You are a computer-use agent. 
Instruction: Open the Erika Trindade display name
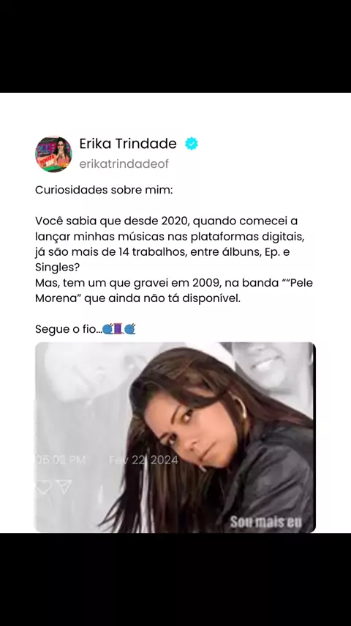[x=128, y=144]
